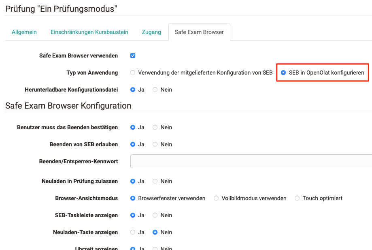Set Neuladen in Prüfung zulassen to Nein
Screen dimensions: 372x250
point(155,181)
